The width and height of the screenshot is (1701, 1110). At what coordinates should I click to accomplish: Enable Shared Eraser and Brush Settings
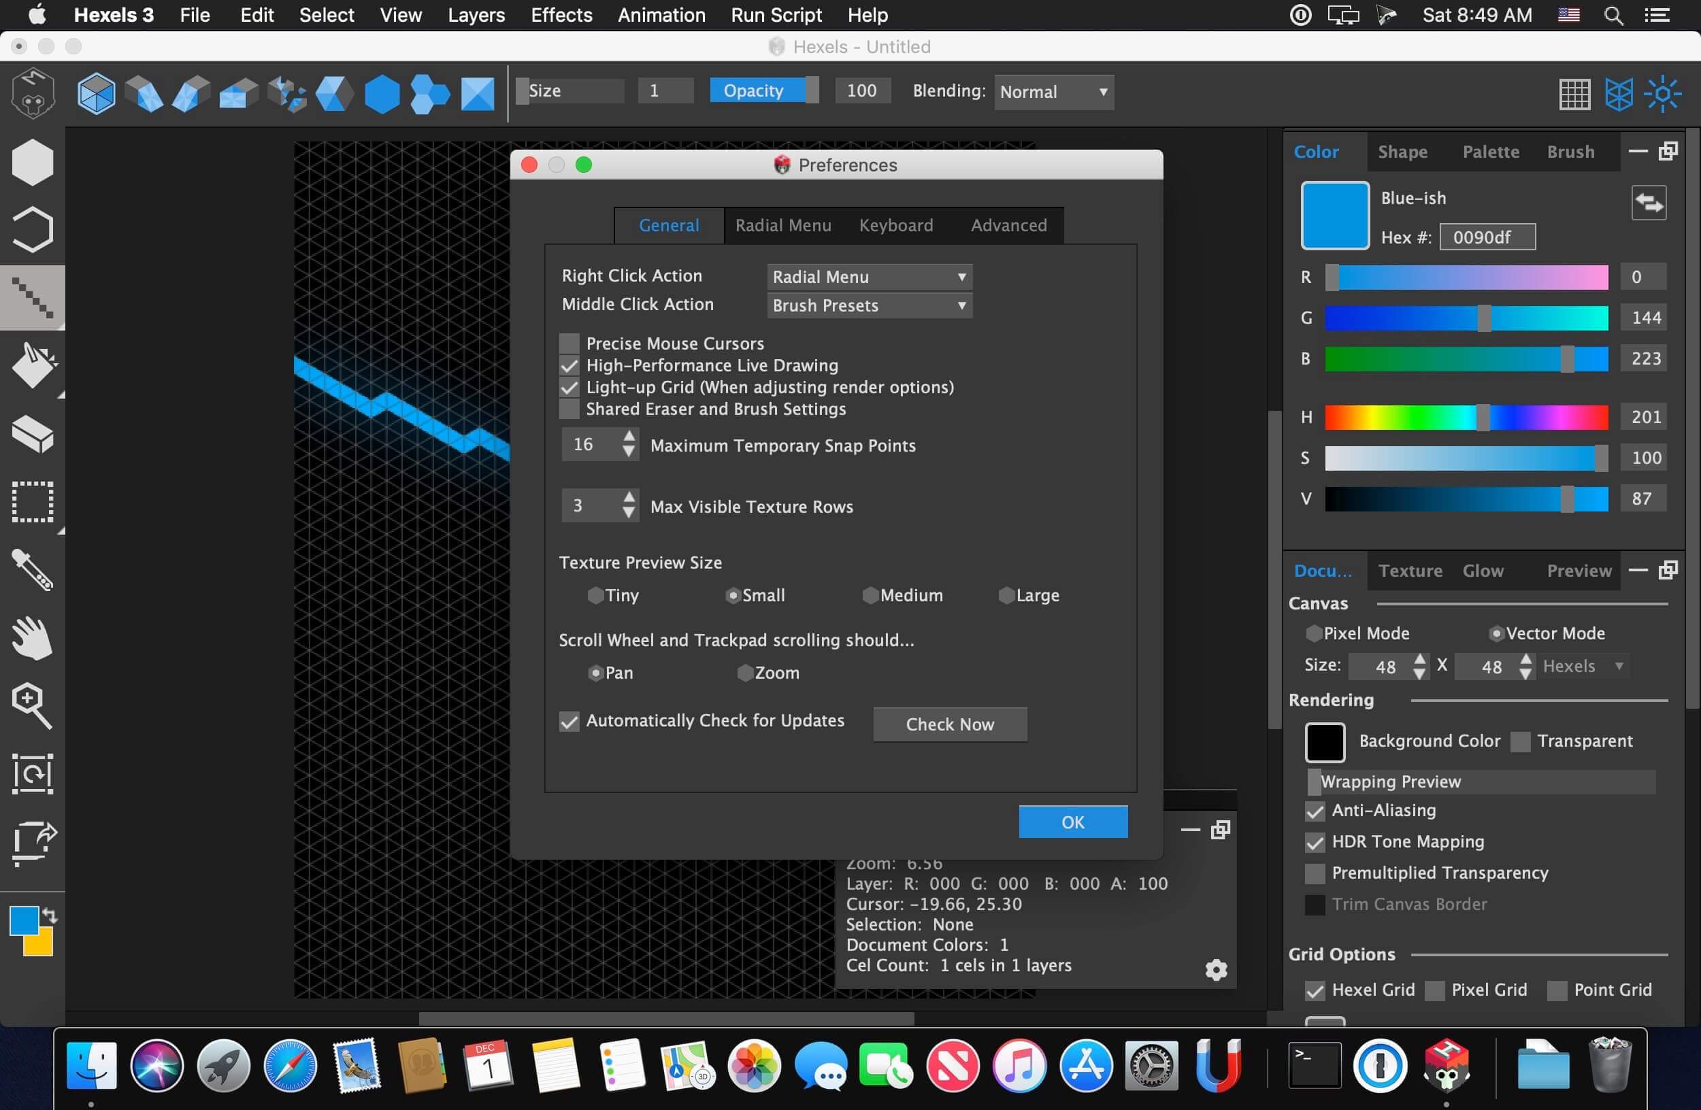click(569, 409)
